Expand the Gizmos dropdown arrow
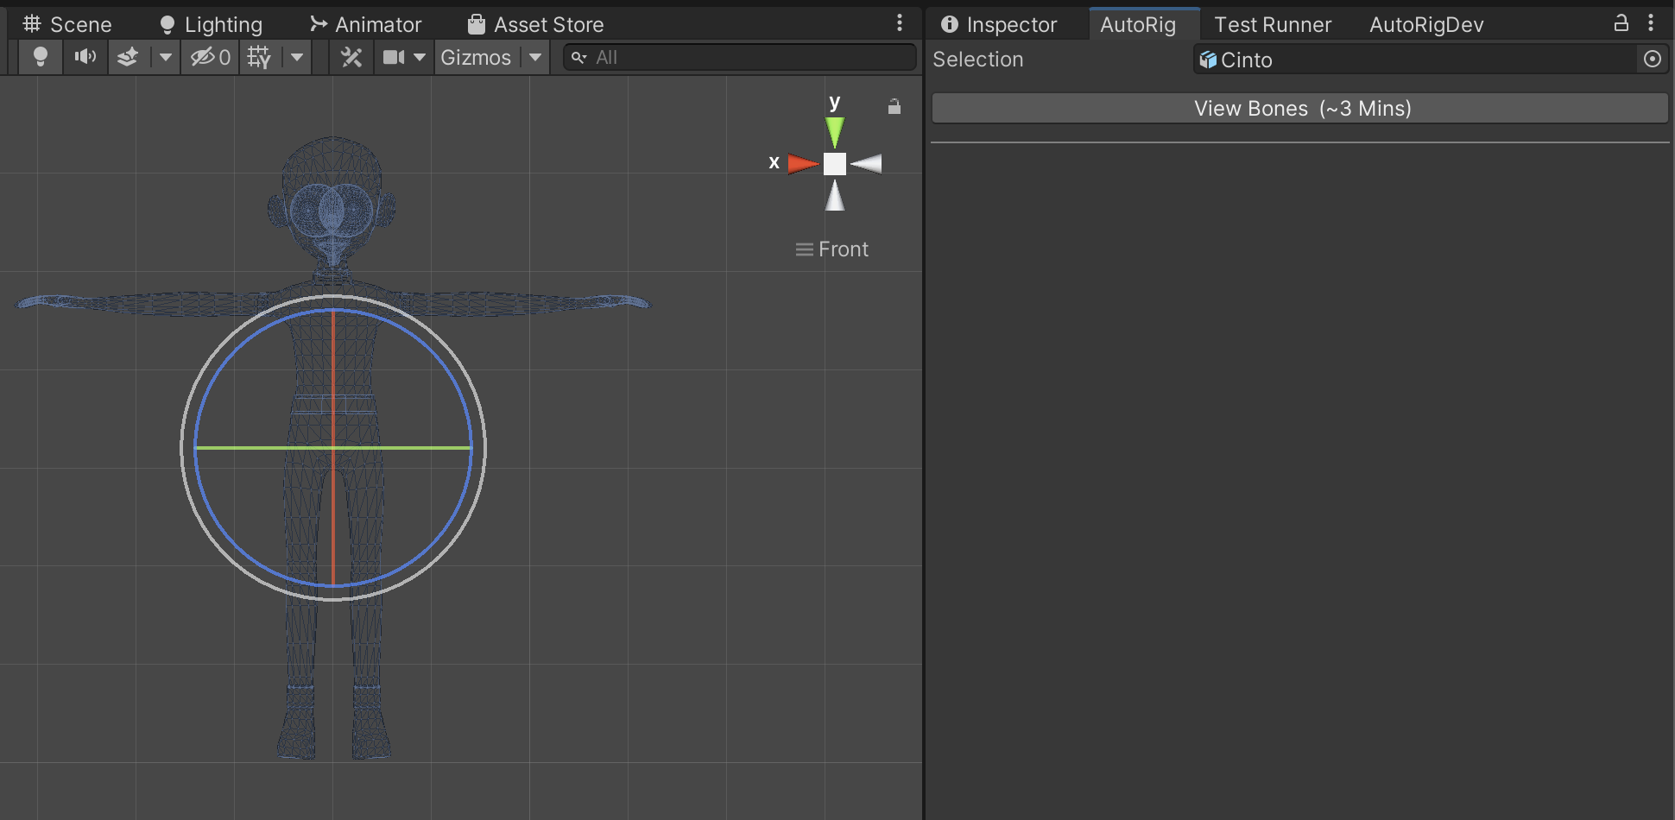The height and width of the screenshot is (820, 1675). point(535,57)
